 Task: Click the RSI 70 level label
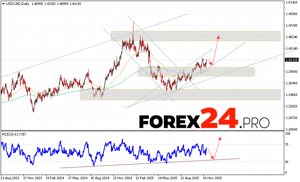[287, 144]
